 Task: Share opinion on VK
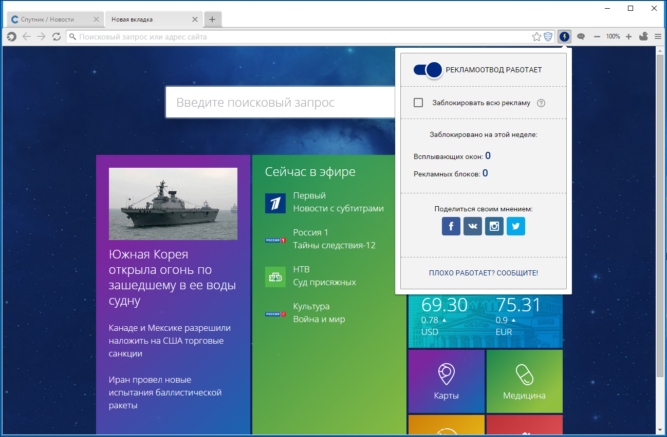[473, 226]
